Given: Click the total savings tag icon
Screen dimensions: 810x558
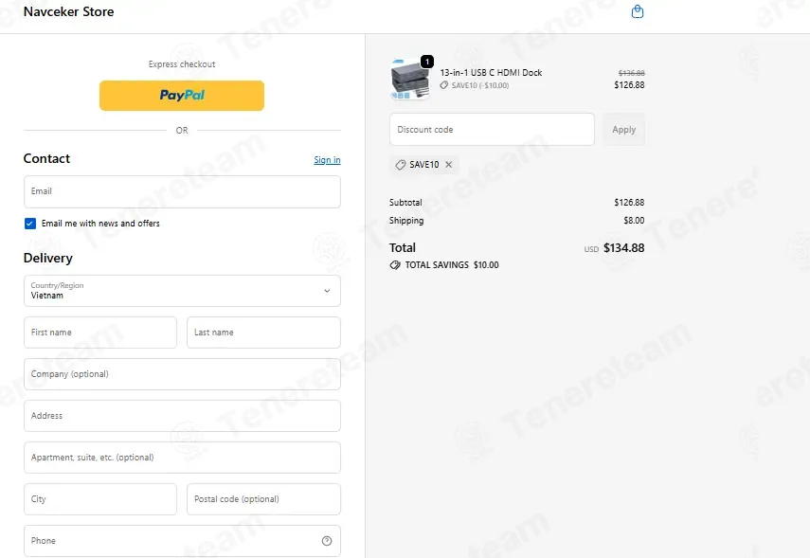Looking at the screenshot, I should tap(395, 265).
